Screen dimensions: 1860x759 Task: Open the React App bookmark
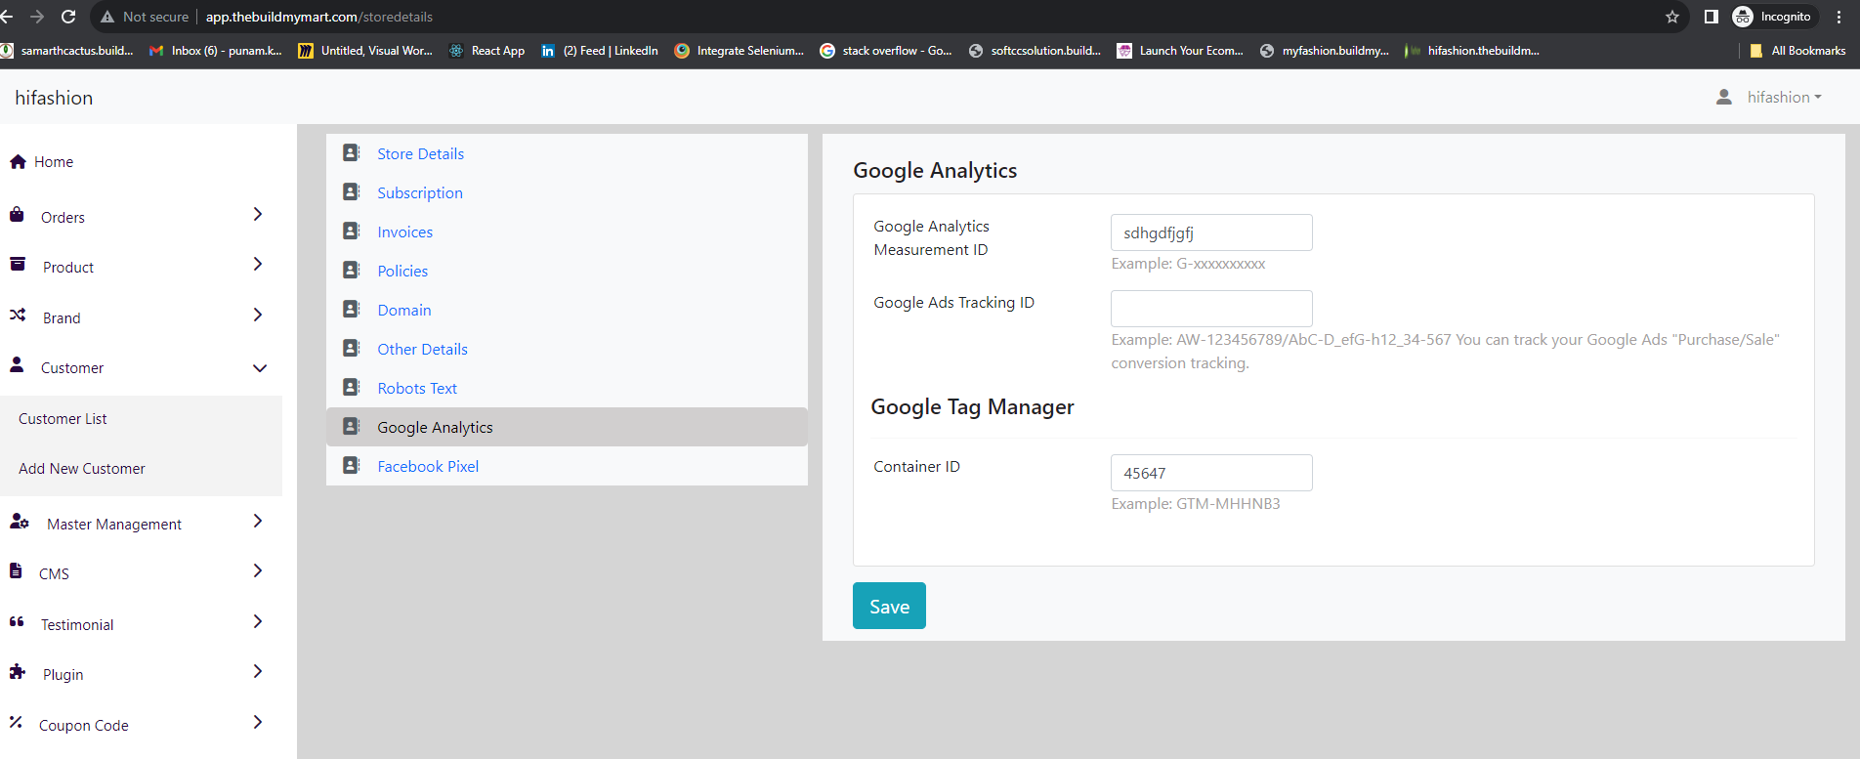click(486, 51)
